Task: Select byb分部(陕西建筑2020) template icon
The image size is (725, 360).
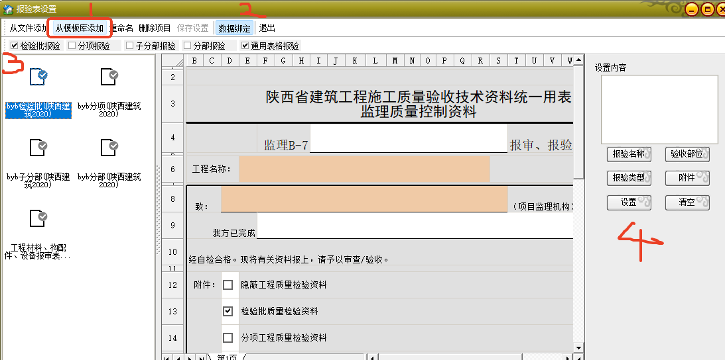Action: (109, 147)
